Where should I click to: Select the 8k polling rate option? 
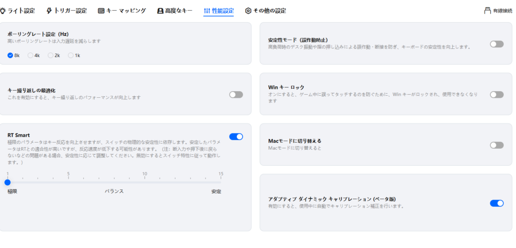point(11,55)
